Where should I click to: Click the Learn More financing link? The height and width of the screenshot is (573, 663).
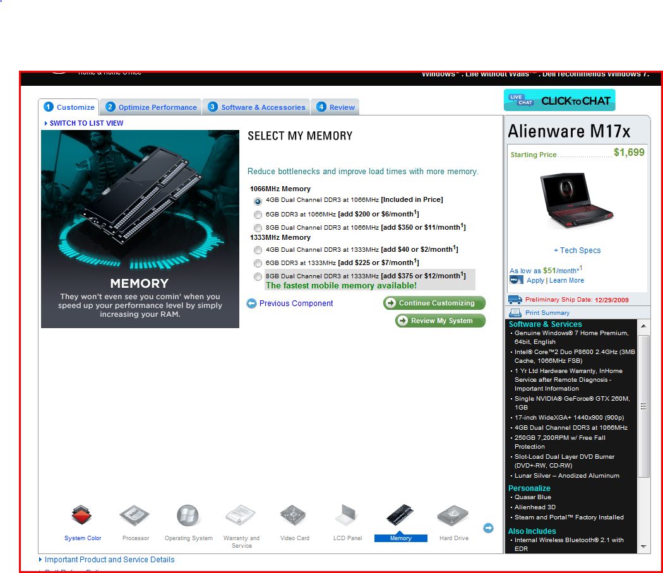[566, 280]
